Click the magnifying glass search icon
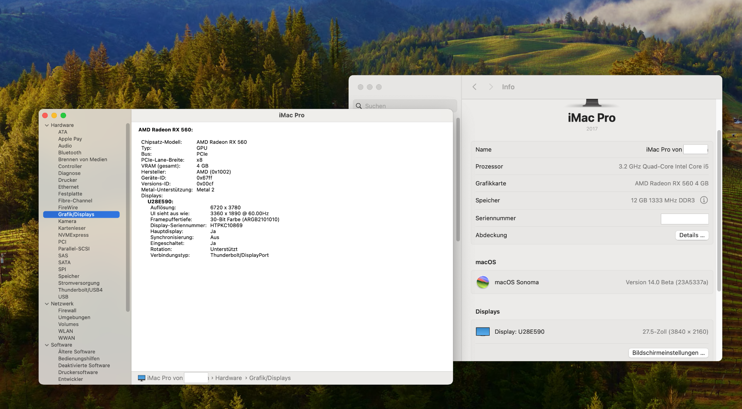 pyautogui.click(x=359, y=106)
